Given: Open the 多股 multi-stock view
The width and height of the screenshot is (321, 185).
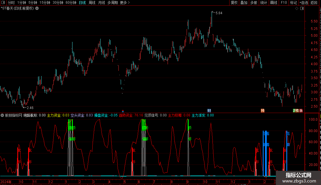Looking at the screenshot, I should (x=254, y=3).
